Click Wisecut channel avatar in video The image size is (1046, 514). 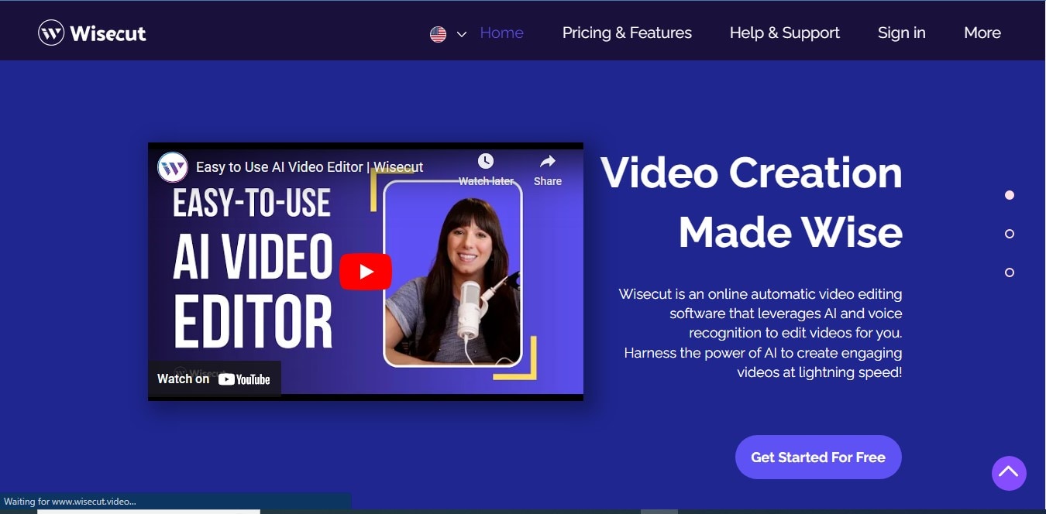click(173, 167)
